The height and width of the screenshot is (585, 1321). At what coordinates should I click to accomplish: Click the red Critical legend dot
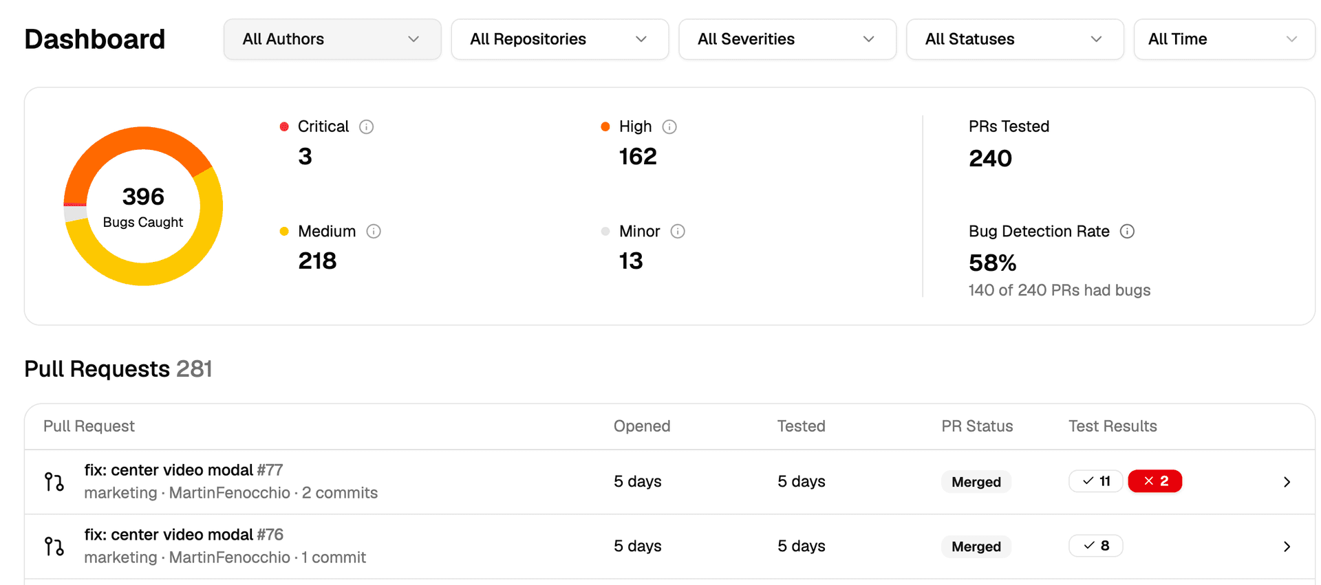pyautogui.click(x=284, y=126)
